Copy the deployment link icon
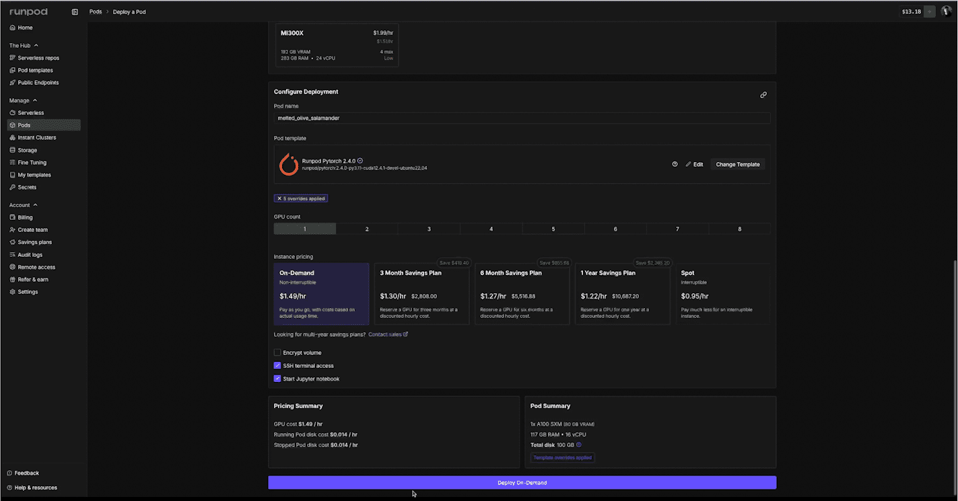Image resolution: width=958 pixels, height=501 pixels. [x=763, y=95]
